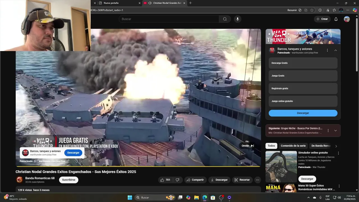The width and height of the screenshot is (359, 202).
Task: Open Banda Romanticas 68 channel name link
Action: pyautogui.click(x=40, y=178)
